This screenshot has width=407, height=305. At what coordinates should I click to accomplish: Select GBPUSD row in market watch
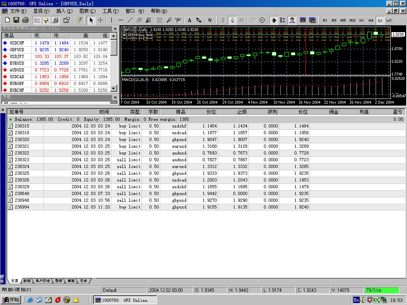(x=17, y=50)
